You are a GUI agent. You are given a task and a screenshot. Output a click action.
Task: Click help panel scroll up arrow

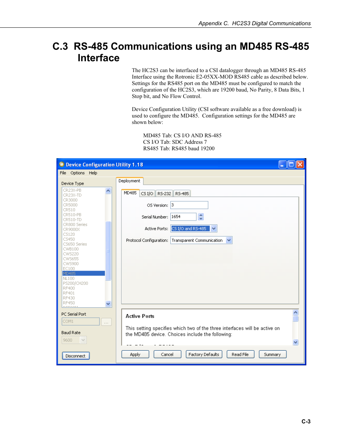pyautogui.click(x=296, y=312)
